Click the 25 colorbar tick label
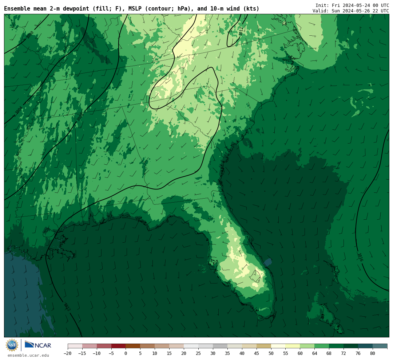The height and width of the screenshot is (360, 393). point(199,353)
